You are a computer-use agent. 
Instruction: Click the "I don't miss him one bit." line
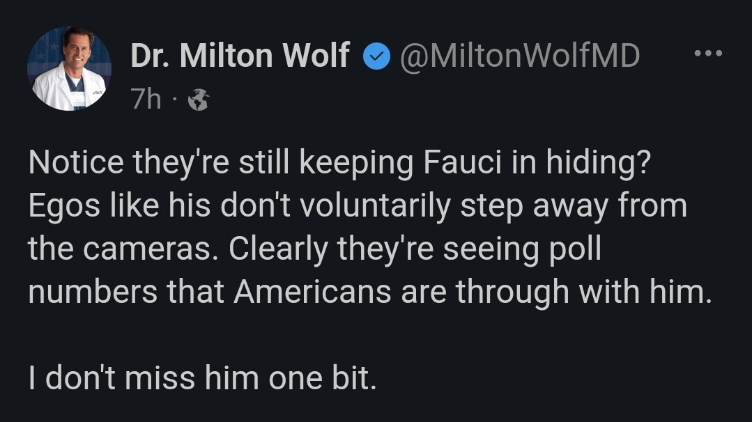(202, 377)
